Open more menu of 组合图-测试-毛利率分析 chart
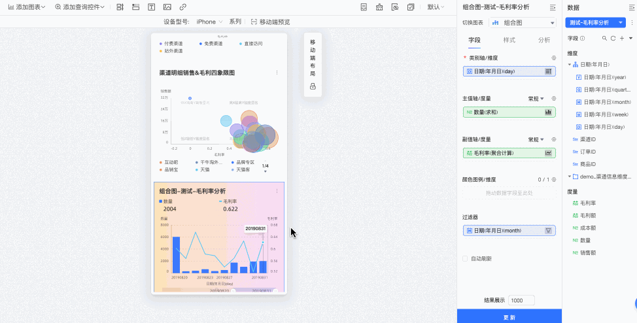Viewport: 637px width, 323px height. (277, 191)
